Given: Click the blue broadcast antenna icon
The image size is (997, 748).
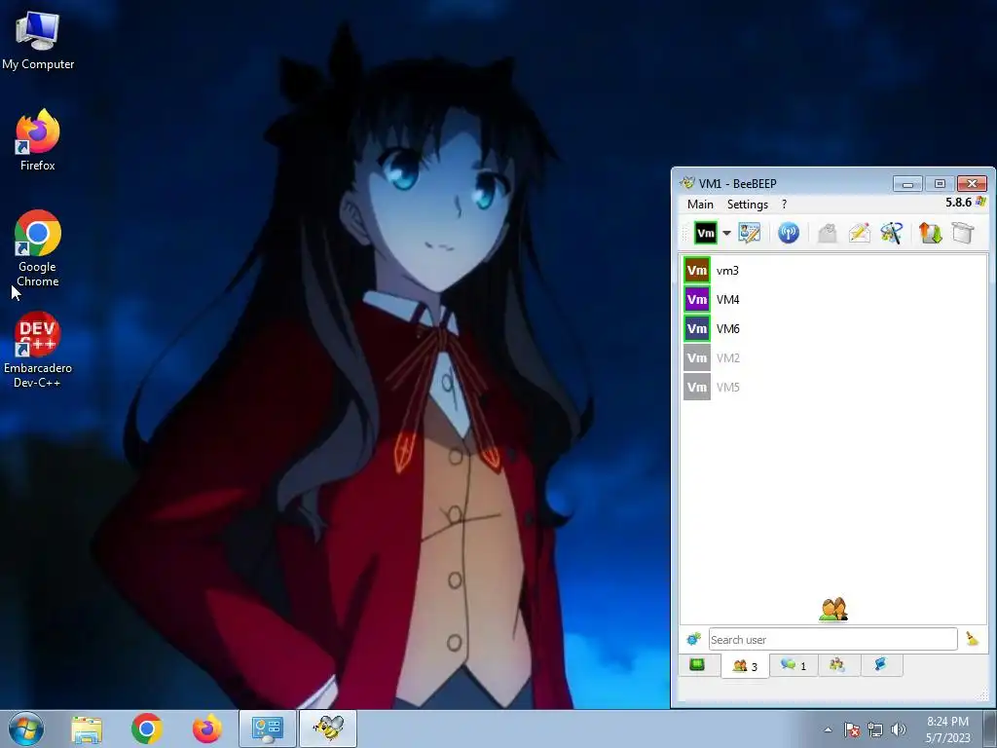Looking at the screenshot, I should [x=789, y=233].
